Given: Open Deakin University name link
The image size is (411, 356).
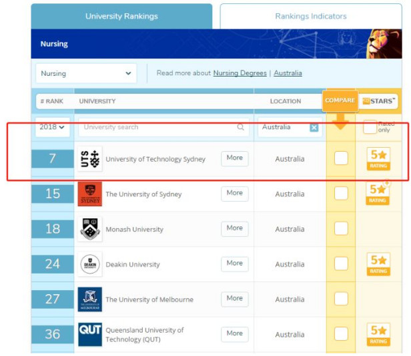Looking at the screenshot, I should point(133,265).
